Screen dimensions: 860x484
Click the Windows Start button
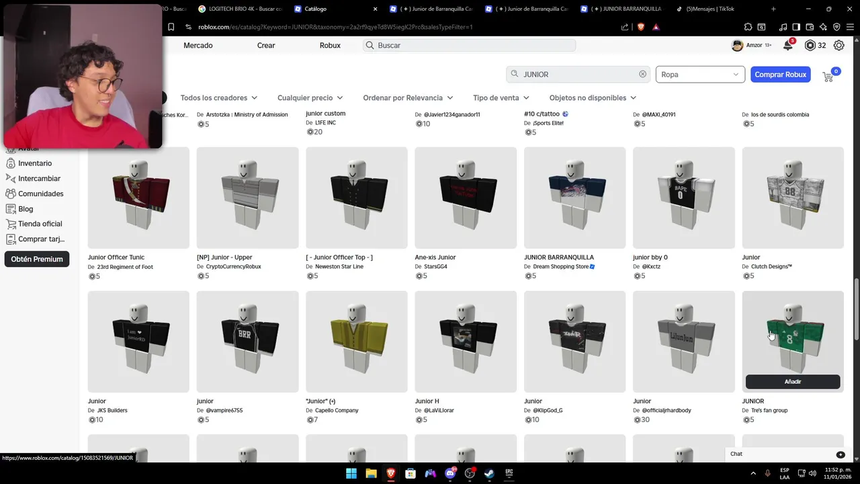351,473
